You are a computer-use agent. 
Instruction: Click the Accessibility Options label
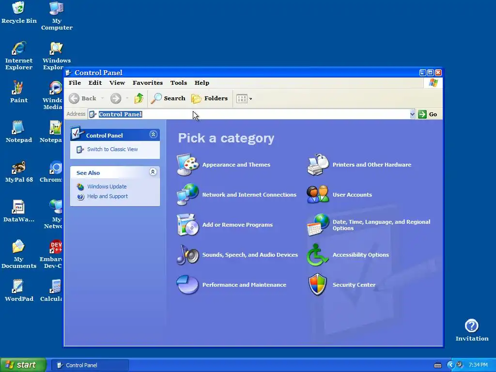(360, 255)
